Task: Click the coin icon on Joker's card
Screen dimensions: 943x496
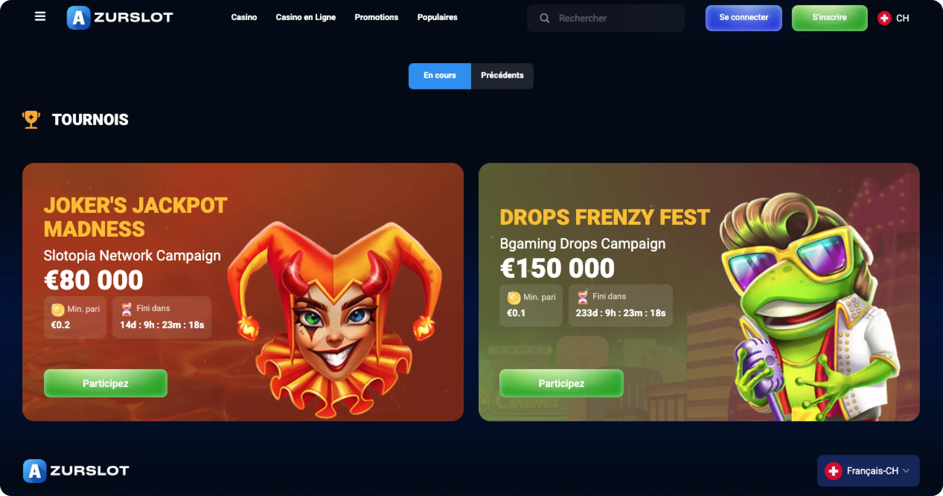Action: coord(58,310)
